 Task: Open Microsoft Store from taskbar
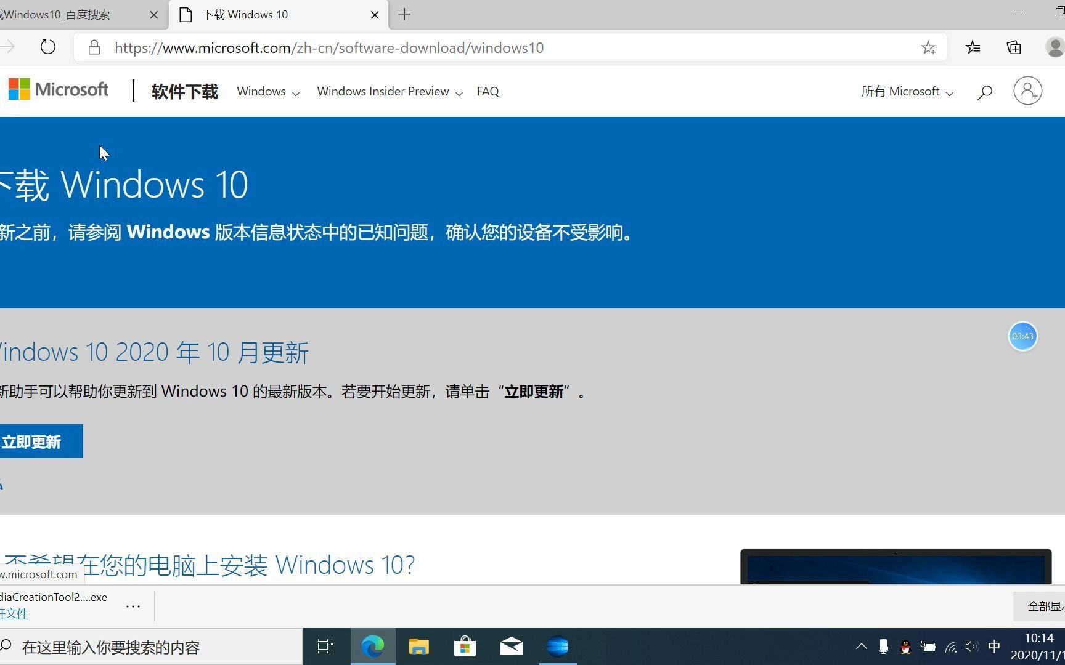point(465,647)
